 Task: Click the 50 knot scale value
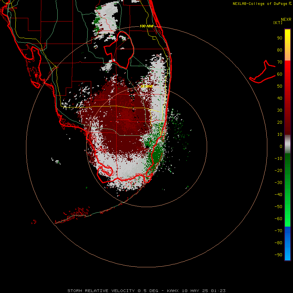click(x=280, y=86)
